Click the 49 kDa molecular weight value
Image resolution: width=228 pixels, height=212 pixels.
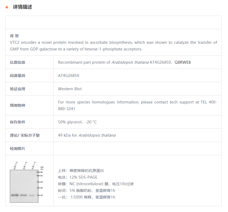coord(87,135)
